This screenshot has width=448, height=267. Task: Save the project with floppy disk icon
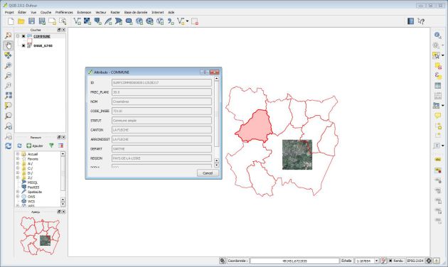[x=31, y=21]
